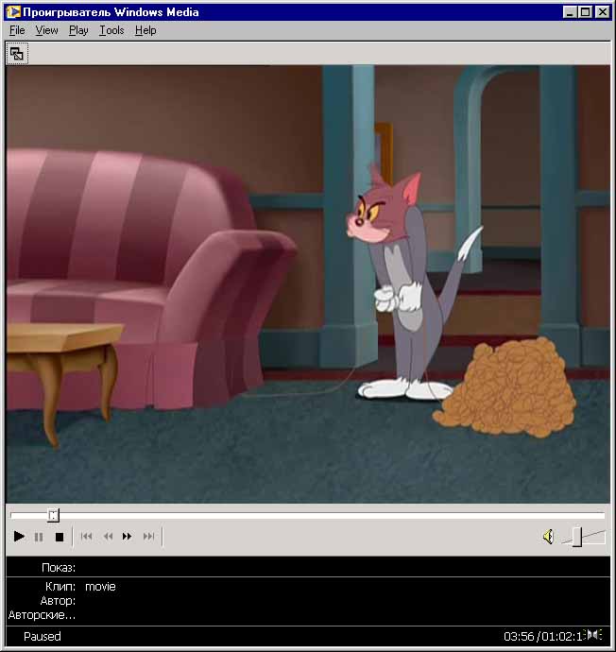The width and height of the screenshot is (616, 652).
Task: Click the 'Авторские...' label
Action: [42, 615]
